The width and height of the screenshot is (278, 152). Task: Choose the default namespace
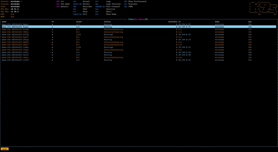(x=65, y=7)
